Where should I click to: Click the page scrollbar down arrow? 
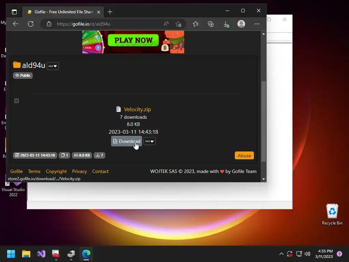[263, 179]
